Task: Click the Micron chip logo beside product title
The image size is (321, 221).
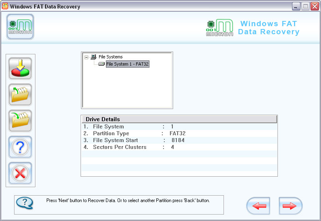Action: click(x=220, y=28)
